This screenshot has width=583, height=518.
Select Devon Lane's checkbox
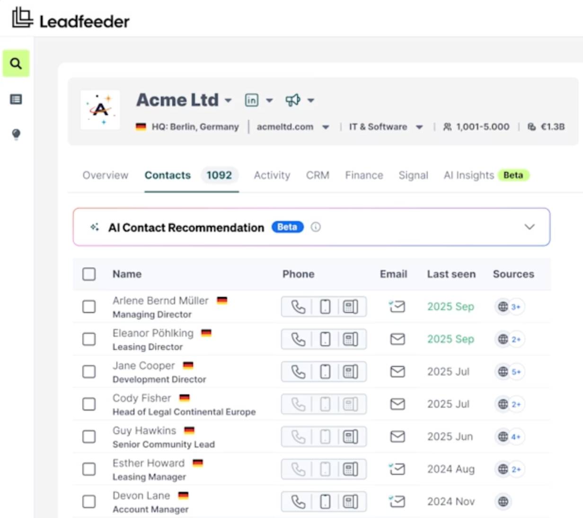(89, 502)
